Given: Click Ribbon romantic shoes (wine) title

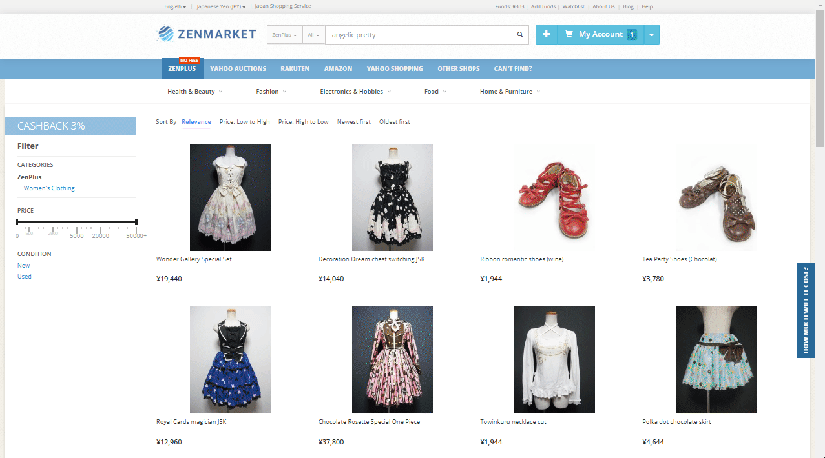Looking at the screenshot, I should click(522, 259).
